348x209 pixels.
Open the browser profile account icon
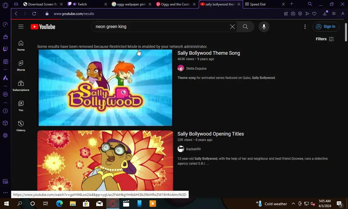(343, 14)
